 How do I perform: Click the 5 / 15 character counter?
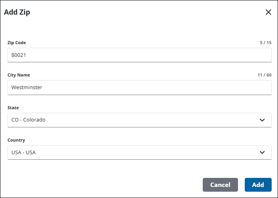[x=265, y=43]
